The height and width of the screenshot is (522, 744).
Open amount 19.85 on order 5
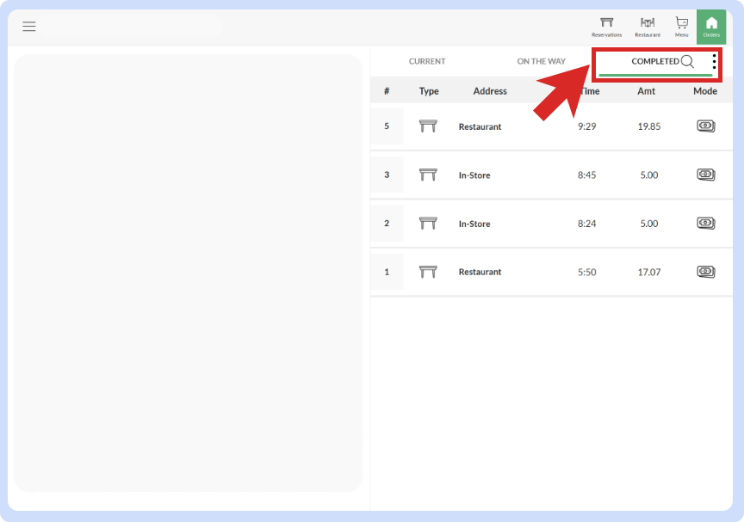648,126
